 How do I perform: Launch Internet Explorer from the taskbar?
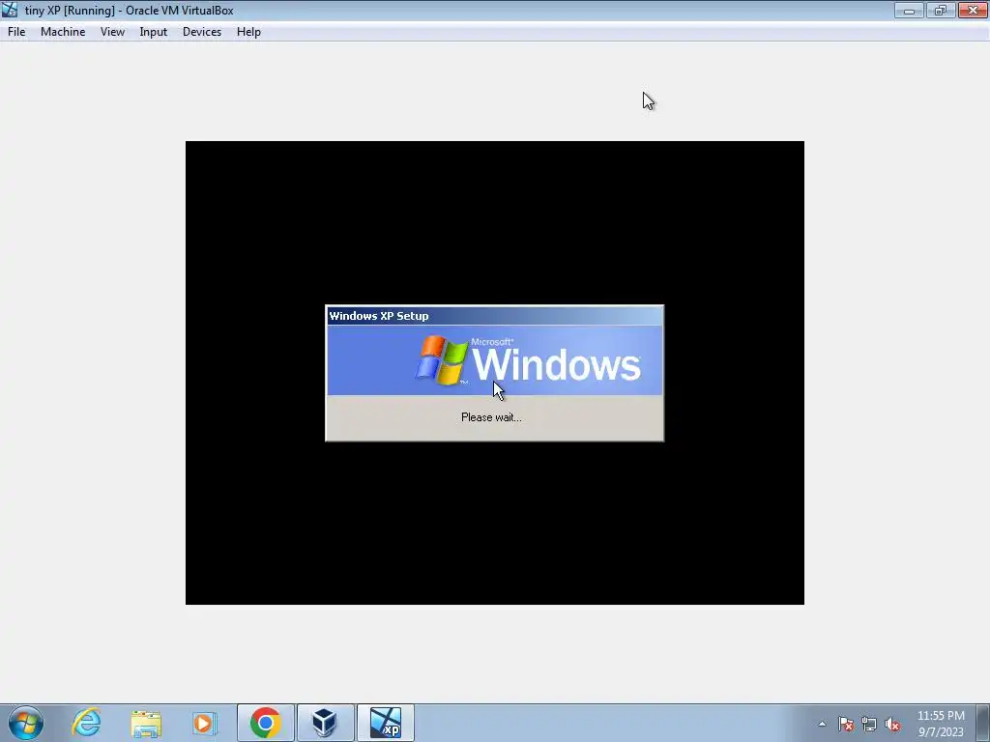click(x=86, y=723)
